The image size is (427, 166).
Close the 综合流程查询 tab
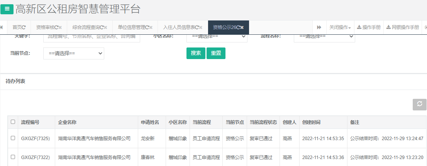(105, 27)
